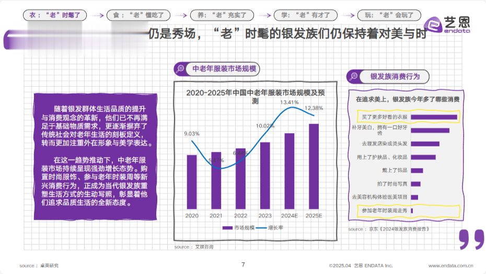The width and height of the screenshot is (486, 274).
Task: Click arrow between 学 and 玩 tabs
Action: pos(348,15)
